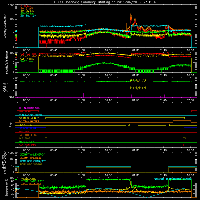Click the ATTENUATOR_STATE flag label

tap(30, 108)
